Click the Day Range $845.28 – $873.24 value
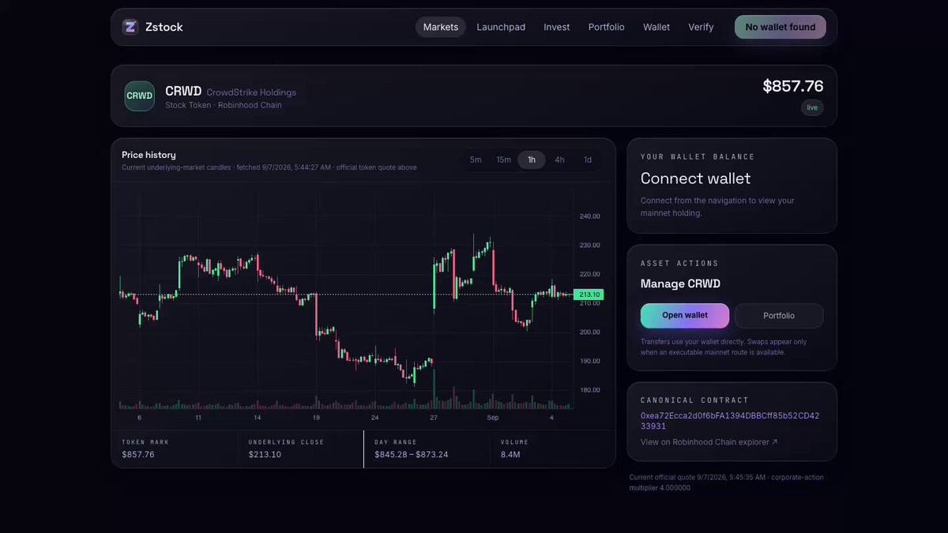The height and width of the screenshot is (533, 948). (x=412, y=455)
